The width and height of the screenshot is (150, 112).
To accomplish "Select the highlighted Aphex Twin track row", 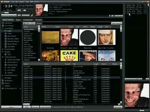I will coord(72,77).
